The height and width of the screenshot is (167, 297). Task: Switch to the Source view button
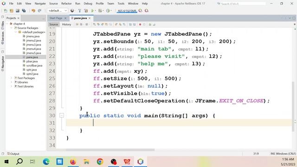[54, 25]
